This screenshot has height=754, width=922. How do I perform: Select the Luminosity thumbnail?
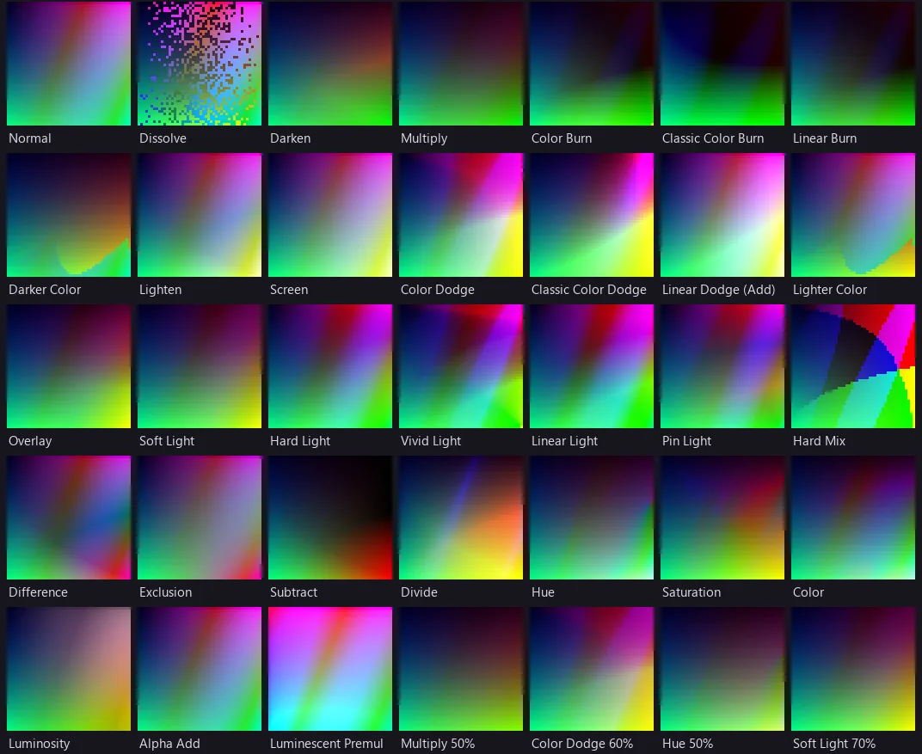(69, 669)
